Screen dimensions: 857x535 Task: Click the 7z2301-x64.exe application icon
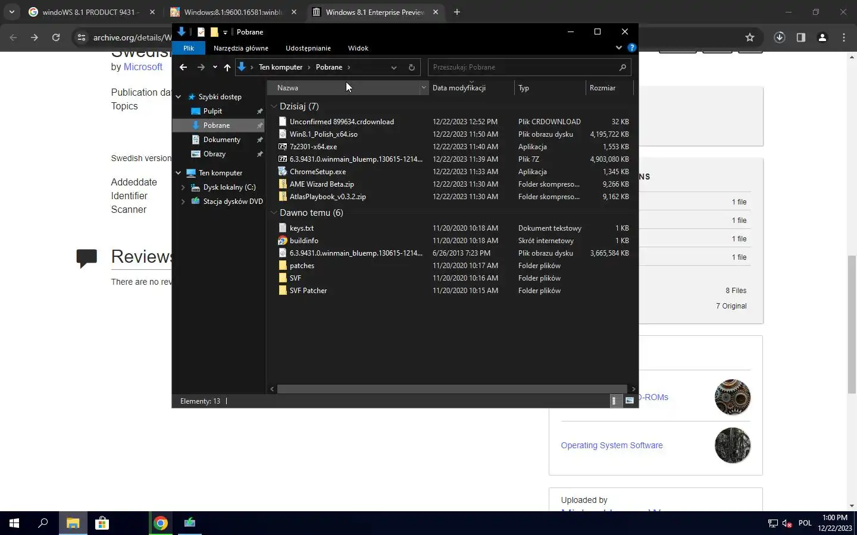[x=283, y=146]
